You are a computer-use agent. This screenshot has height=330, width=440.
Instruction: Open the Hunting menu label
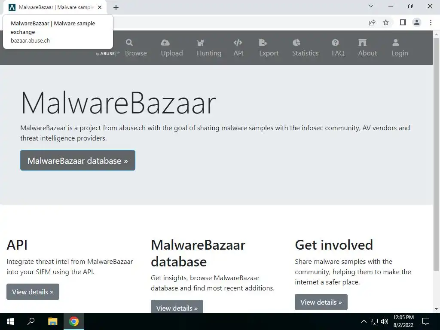point(209,53)
